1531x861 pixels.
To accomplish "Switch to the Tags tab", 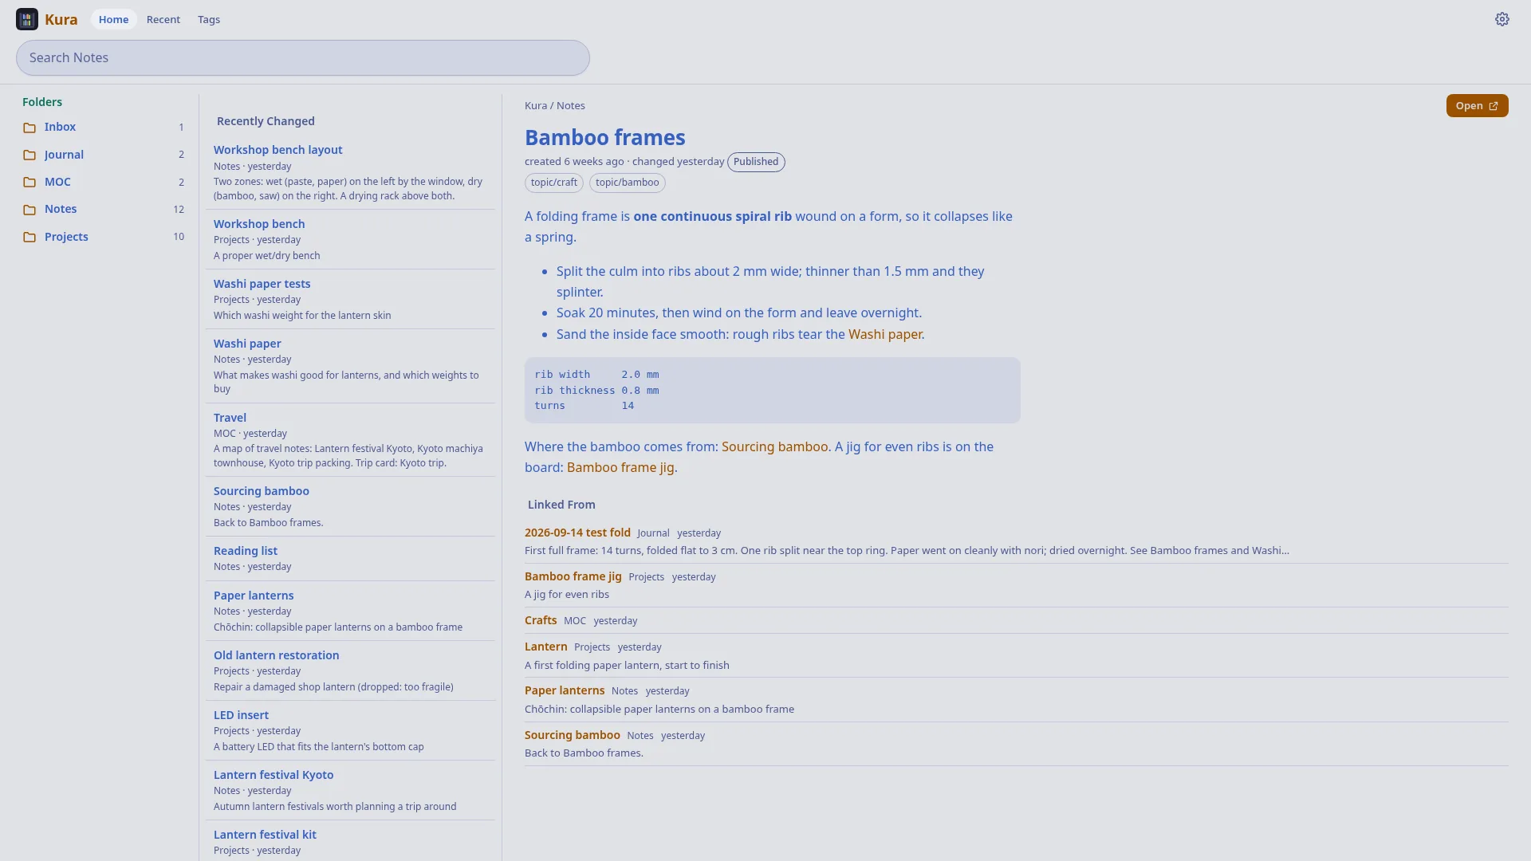I will [209, 19].
